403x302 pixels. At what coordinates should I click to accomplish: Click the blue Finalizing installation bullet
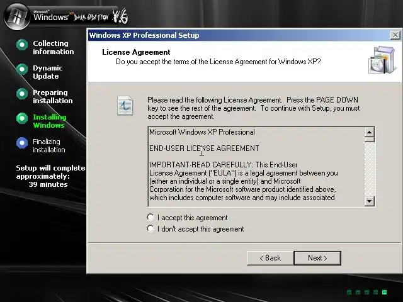point(22,143)
